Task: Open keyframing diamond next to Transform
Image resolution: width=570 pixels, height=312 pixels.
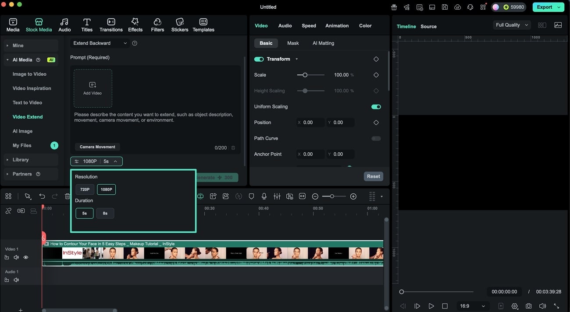Action: click(x=376, y=59)
